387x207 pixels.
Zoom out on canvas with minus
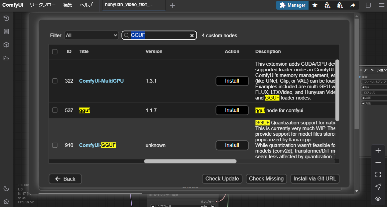pyautogui.click(x=378, y=163)
